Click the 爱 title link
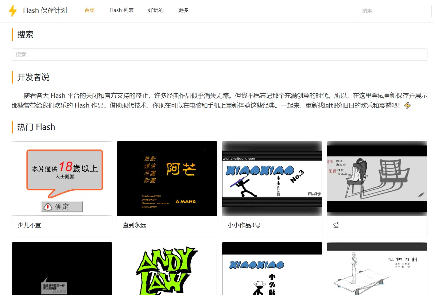Screen dimensions: 434x295 tap(335, 225)
